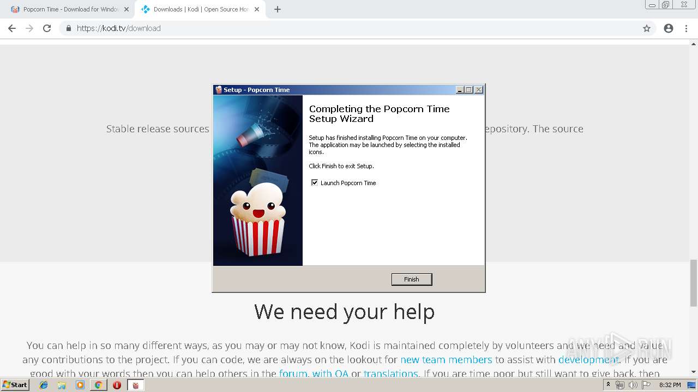Close the Popcorn Time browser tab
Image resolution: width=698 pixels, height=392 pixels.
[127, 9]
